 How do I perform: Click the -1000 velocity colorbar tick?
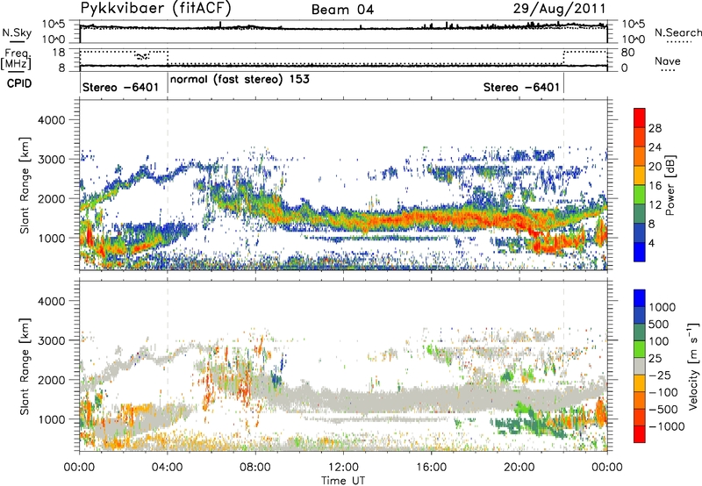tap(667, 426)
